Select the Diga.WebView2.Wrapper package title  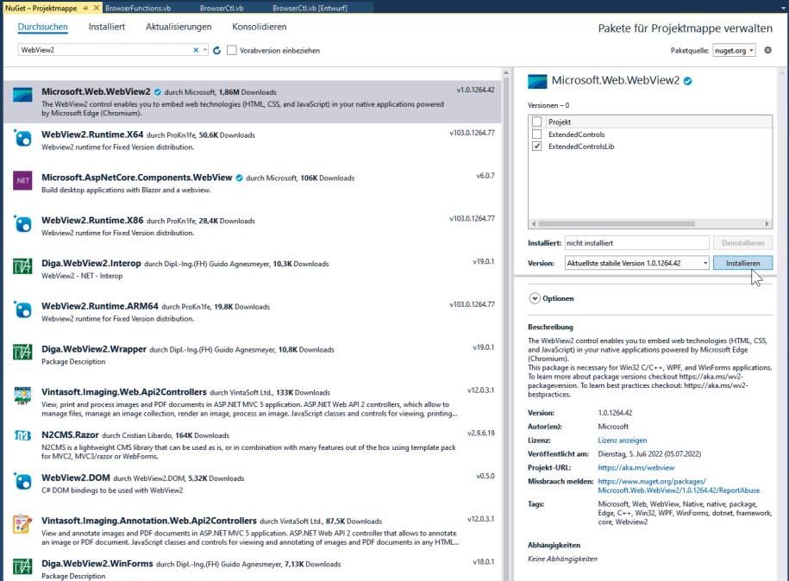click(x=94, y=349)
